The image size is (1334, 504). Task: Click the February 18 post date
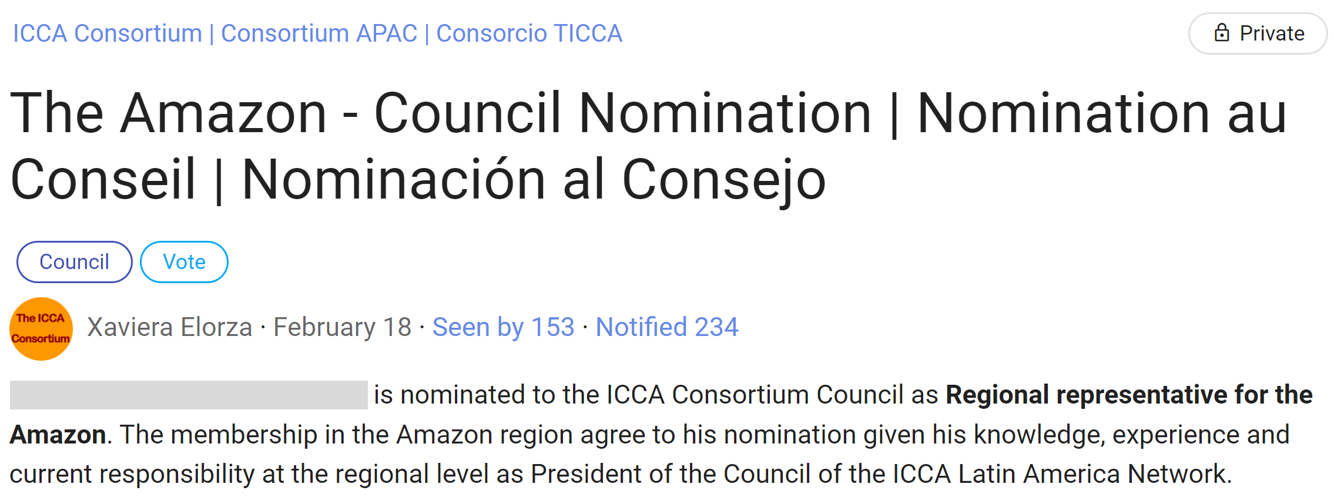[343, 327]
